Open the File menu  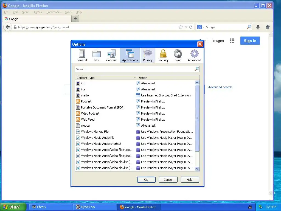click(6, 12)
